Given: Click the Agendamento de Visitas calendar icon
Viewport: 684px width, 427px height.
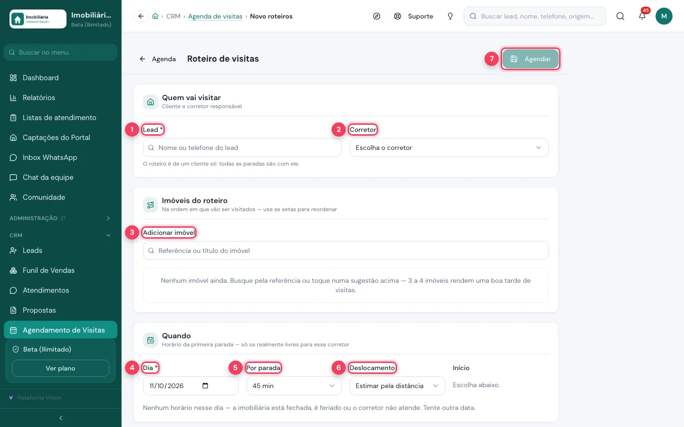Looking at the screenshot, I should click(x=13, y=330).
